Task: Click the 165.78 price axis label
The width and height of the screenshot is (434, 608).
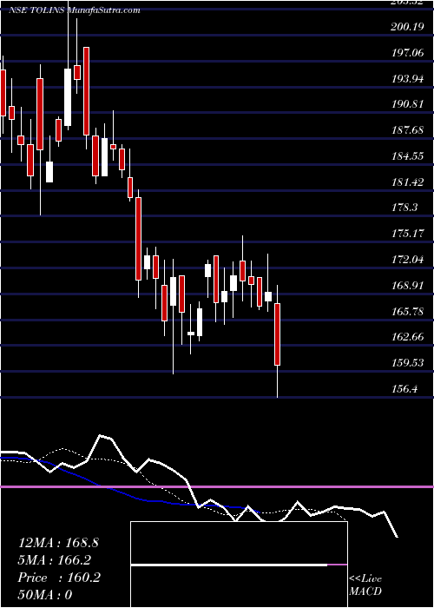Action: coord(408,311)
